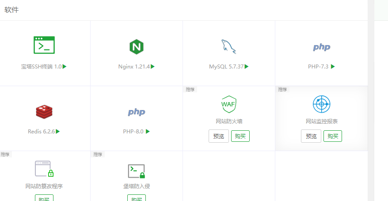Open the Redis 6.2.6 label
The width and height of the screenshot is (388, 201).
pyautogui.click(x=42, y=132)
